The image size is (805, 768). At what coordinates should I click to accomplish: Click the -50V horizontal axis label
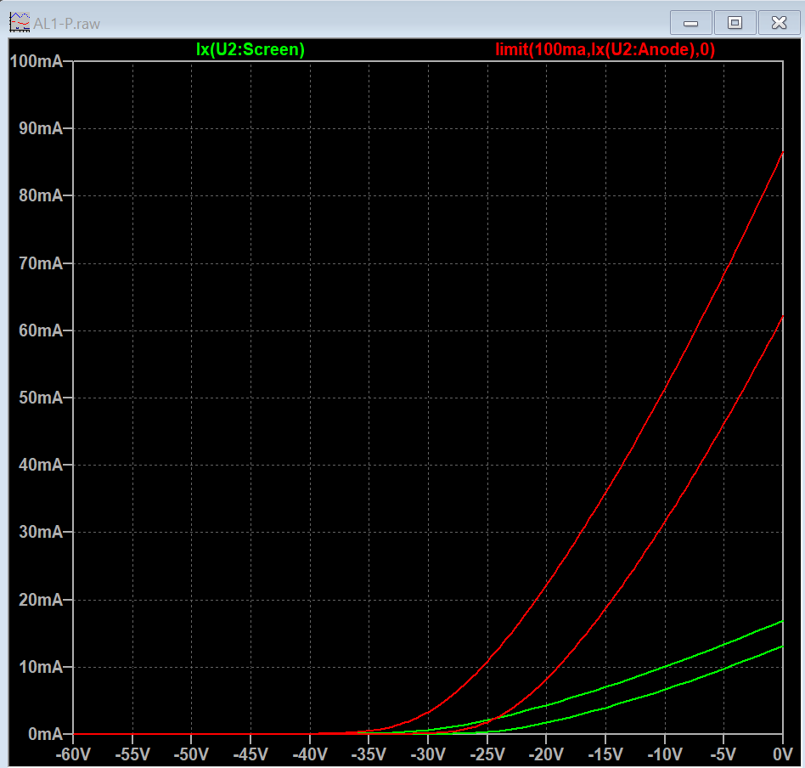[191, 754]
